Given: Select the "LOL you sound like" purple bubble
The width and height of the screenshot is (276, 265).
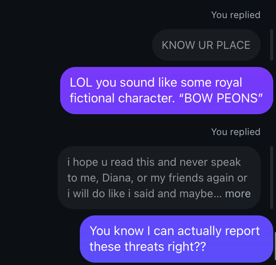Looking at the screenshot, I should 167,91.
